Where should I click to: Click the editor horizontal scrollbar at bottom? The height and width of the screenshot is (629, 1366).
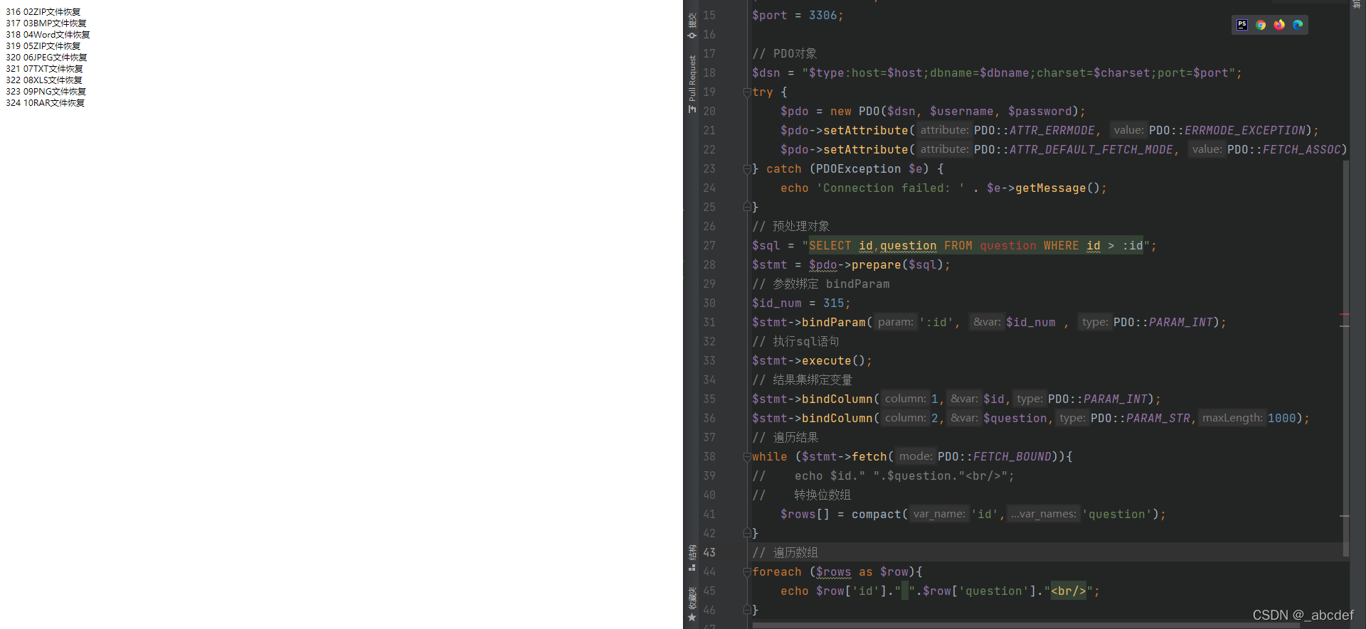tap(1024, 626)
